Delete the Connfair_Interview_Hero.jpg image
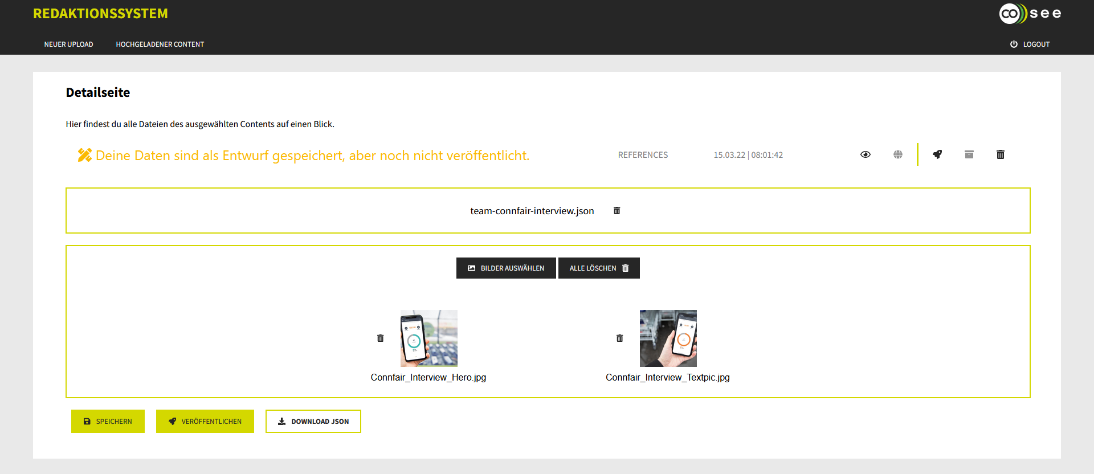 pos(380,338)
